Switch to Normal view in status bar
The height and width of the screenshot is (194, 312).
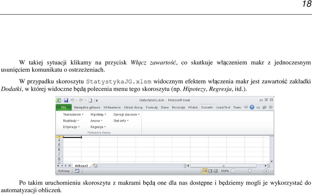click(205, 171)
